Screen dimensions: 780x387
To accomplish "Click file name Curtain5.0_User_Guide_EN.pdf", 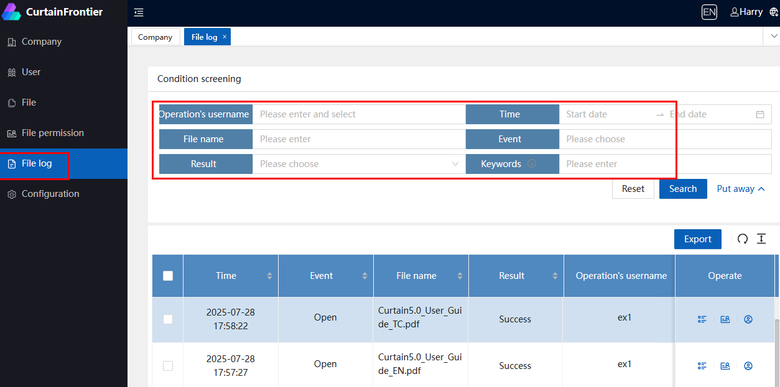I will coord(420,363).
